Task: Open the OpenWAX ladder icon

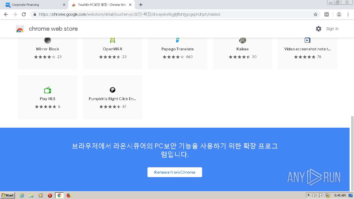Action: click(113, 40)
